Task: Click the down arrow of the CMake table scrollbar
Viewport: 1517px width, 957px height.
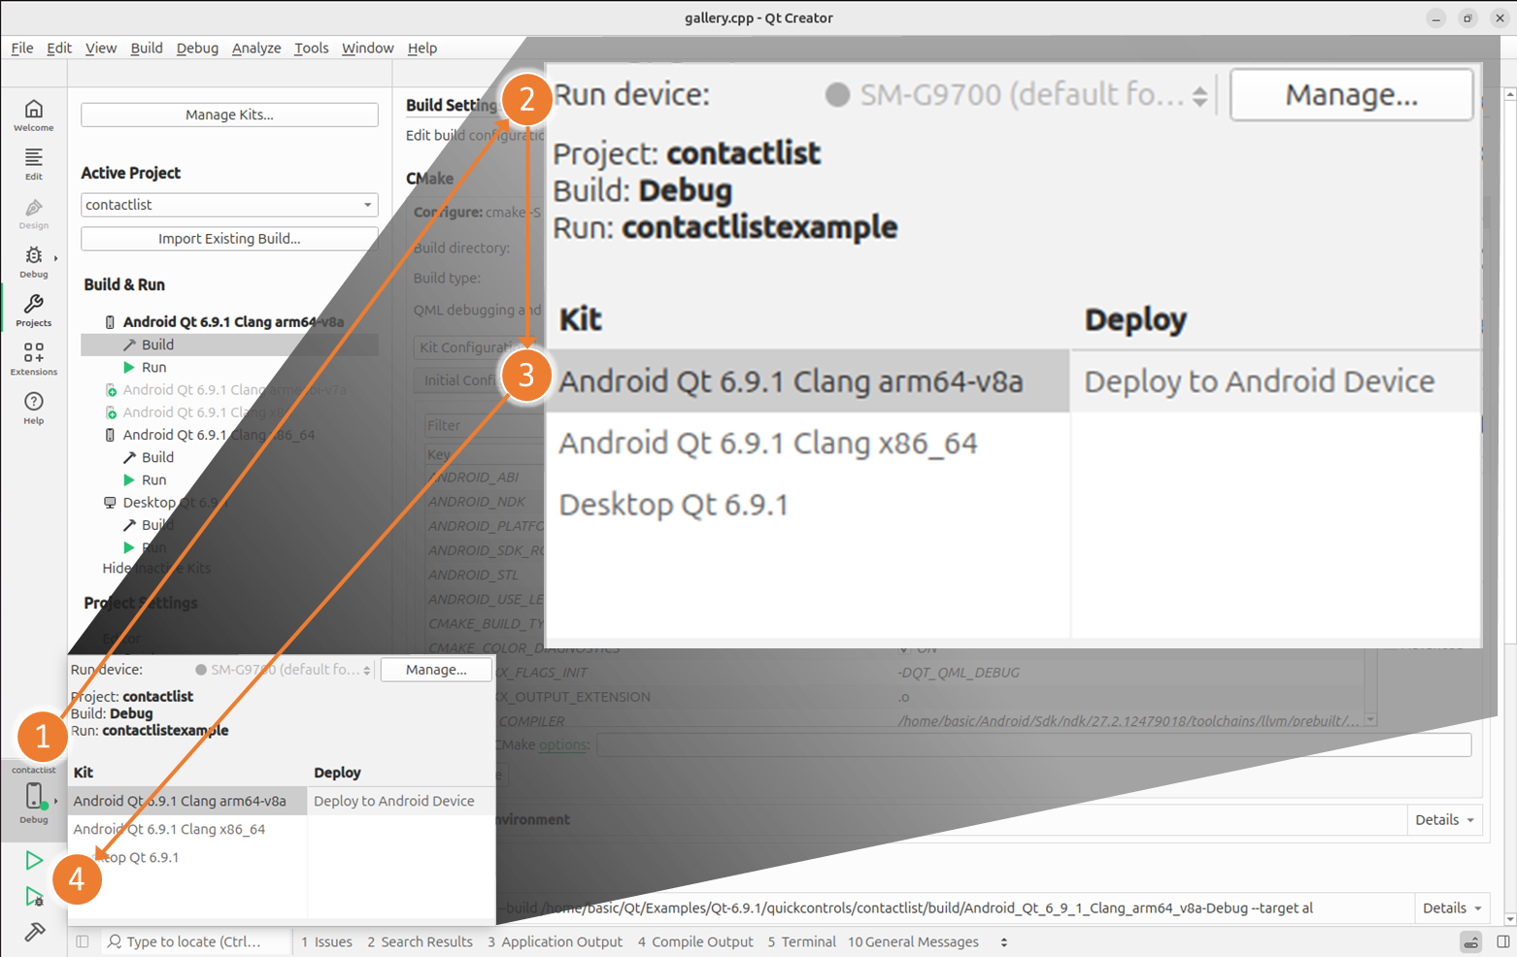Action: click(1370, 720)
